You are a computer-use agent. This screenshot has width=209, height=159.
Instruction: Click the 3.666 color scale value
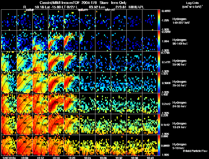point(165,136)
